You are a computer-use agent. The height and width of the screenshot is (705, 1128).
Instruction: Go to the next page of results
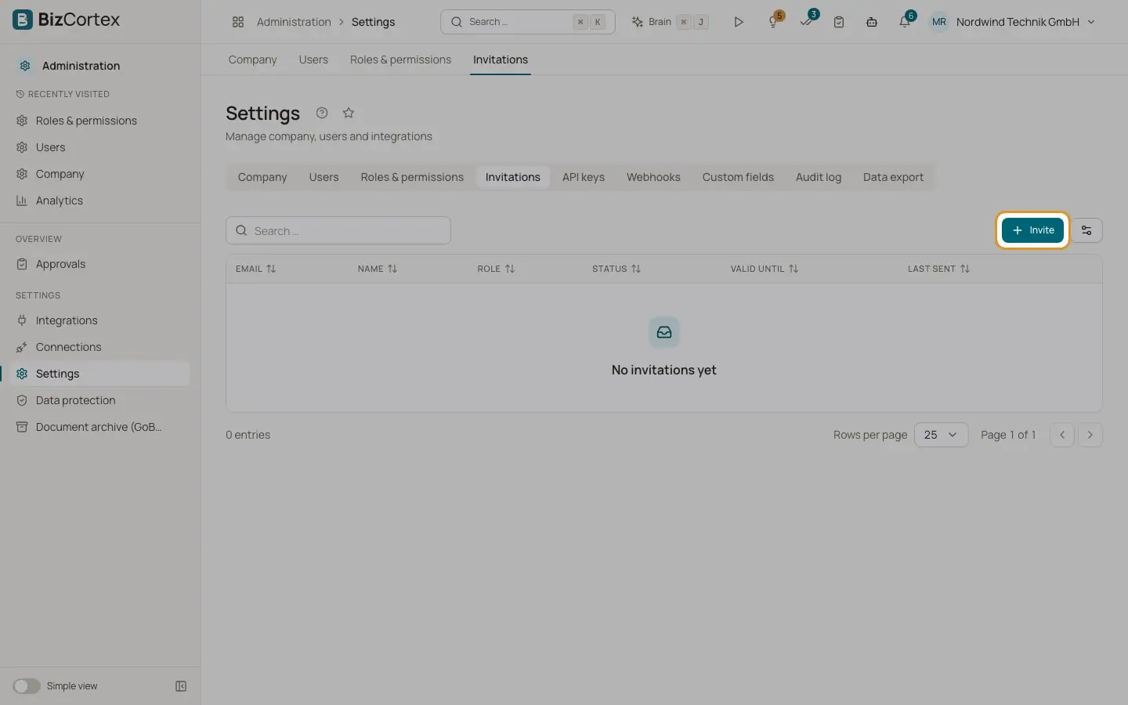tap(1090, 435)
